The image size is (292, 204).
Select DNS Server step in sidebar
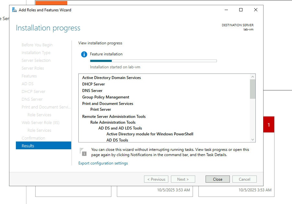(x=32, y=99)
